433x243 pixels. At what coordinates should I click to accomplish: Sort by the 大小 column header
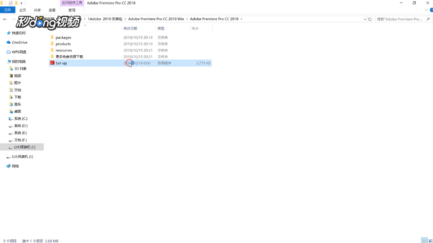195,29
